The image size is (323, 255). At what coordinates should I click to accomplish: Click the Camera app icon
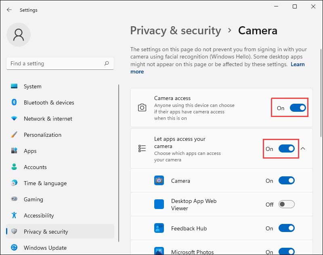(x=159, y=180)
